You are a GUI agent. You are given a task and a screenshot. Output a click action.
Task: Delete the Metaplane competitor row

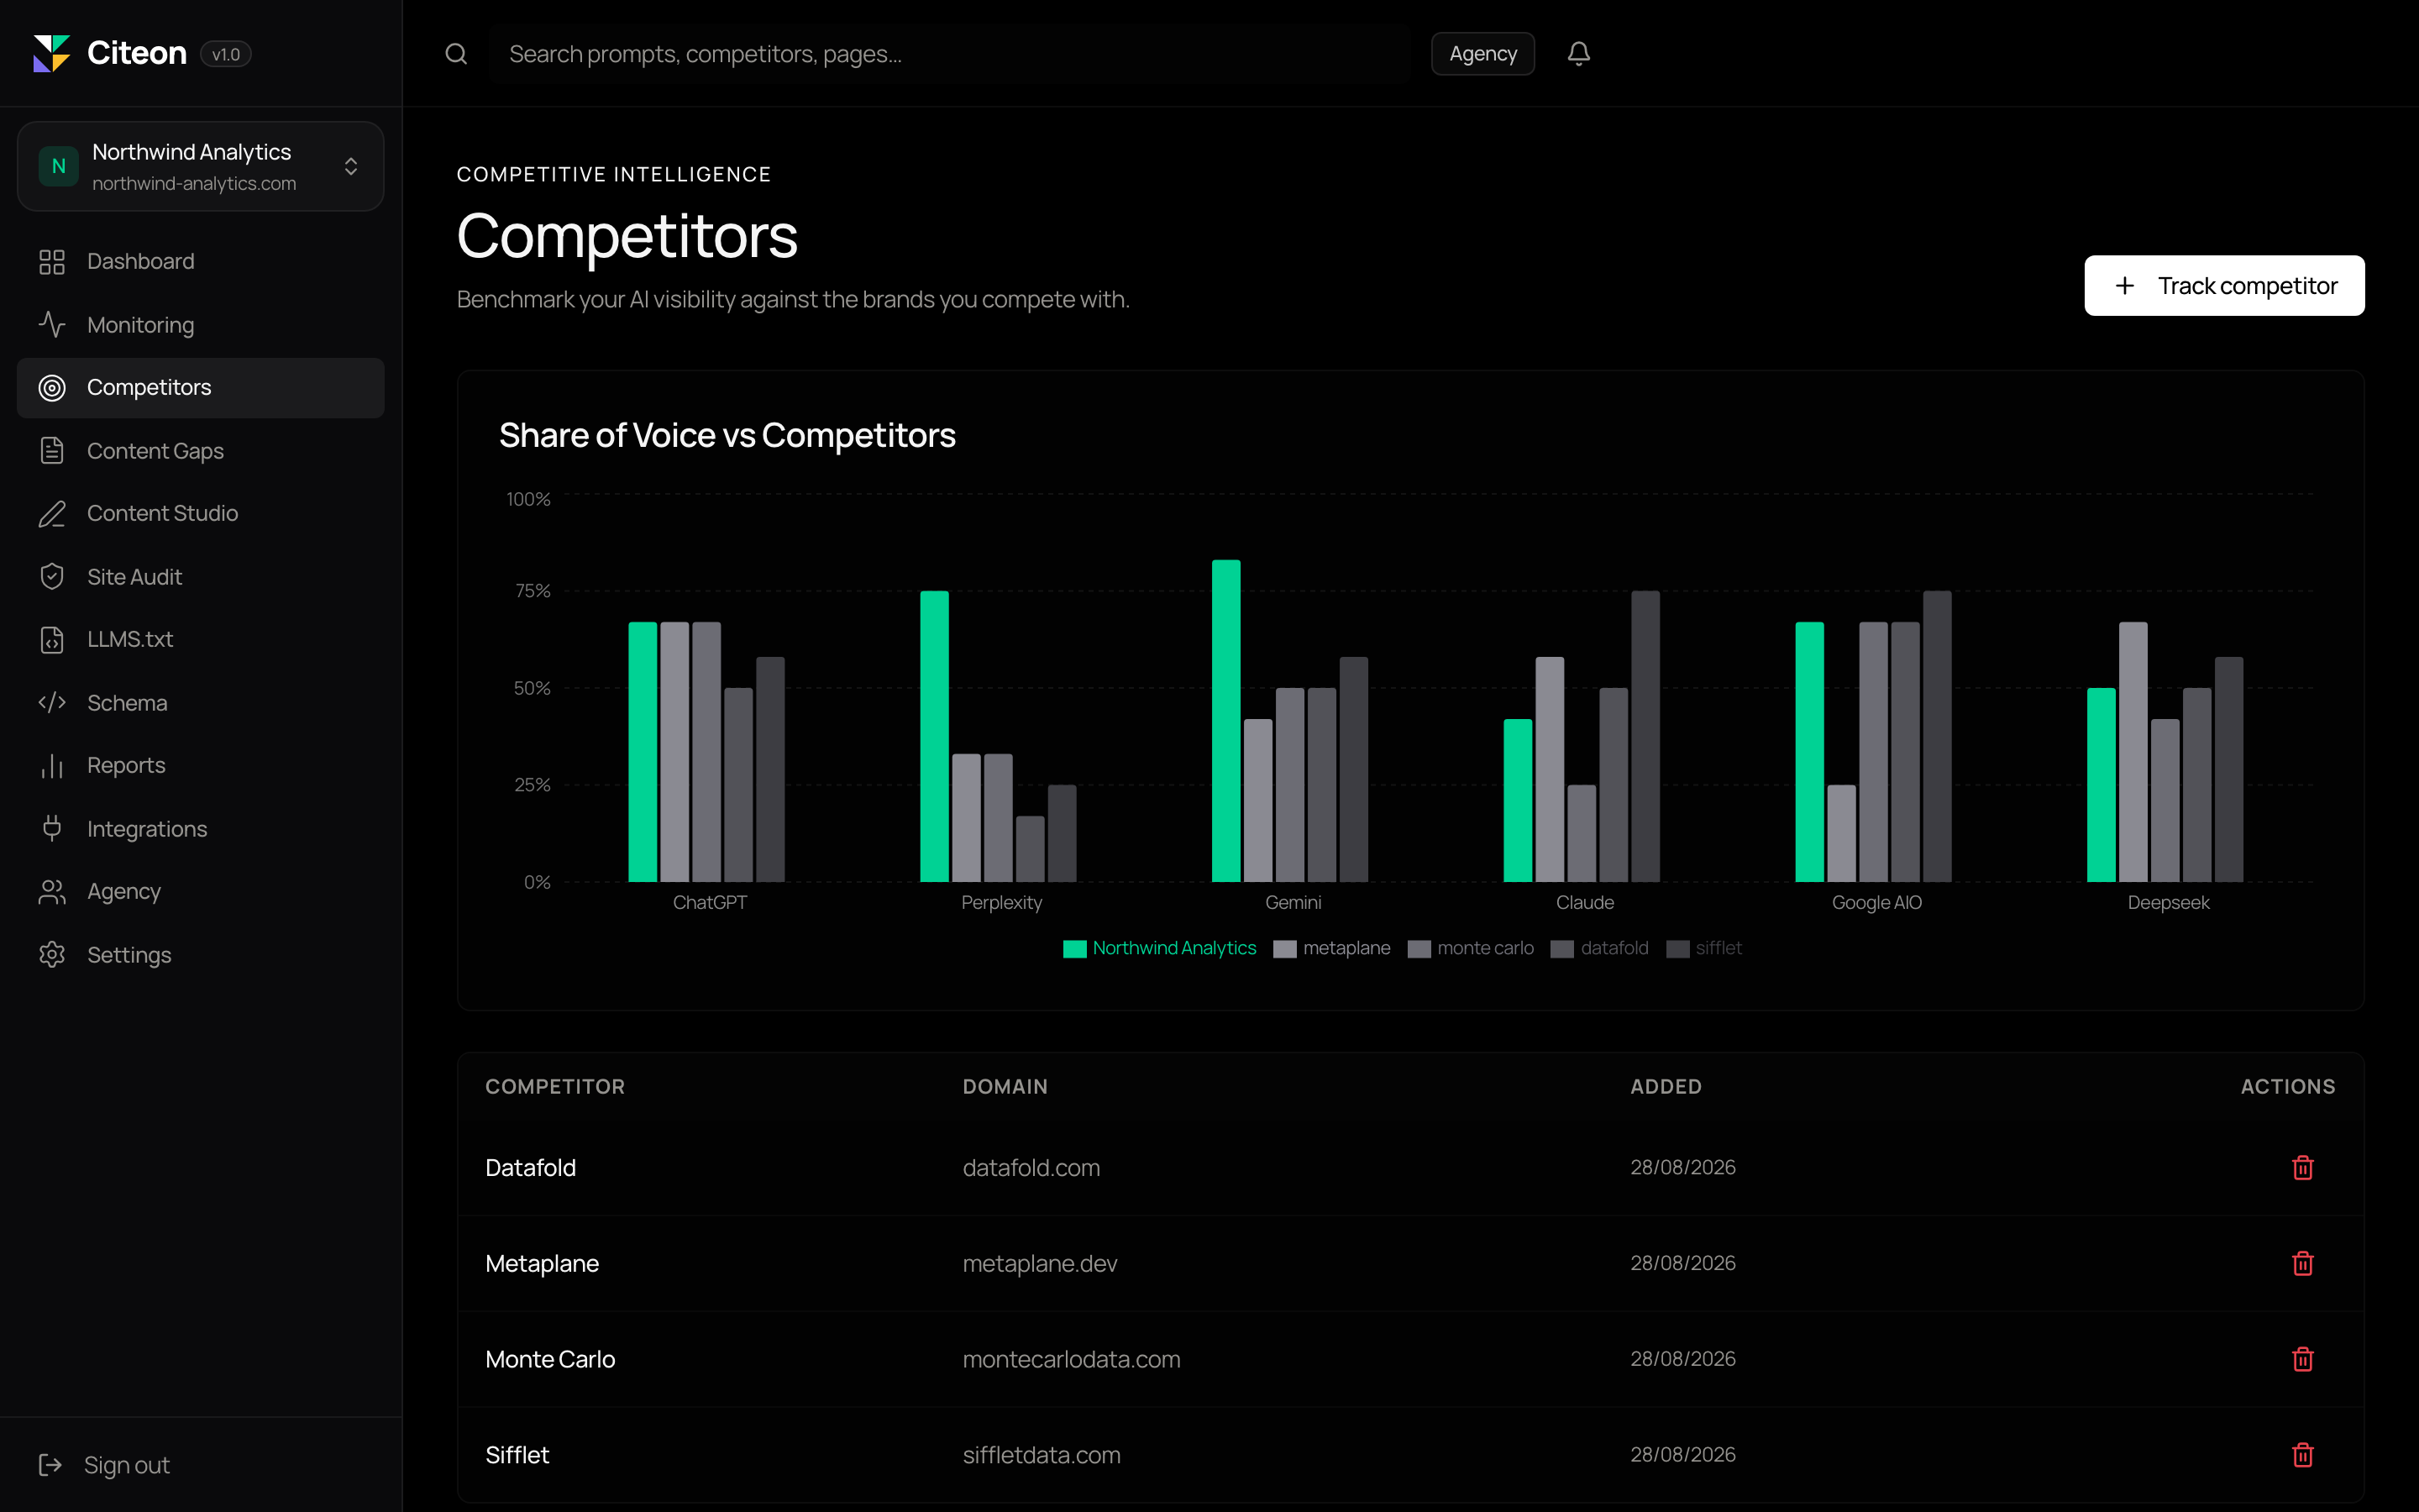pos(2303,1264)
